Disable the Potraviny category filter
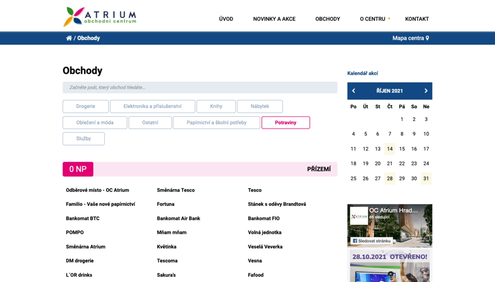 click(x=285, y=122)
